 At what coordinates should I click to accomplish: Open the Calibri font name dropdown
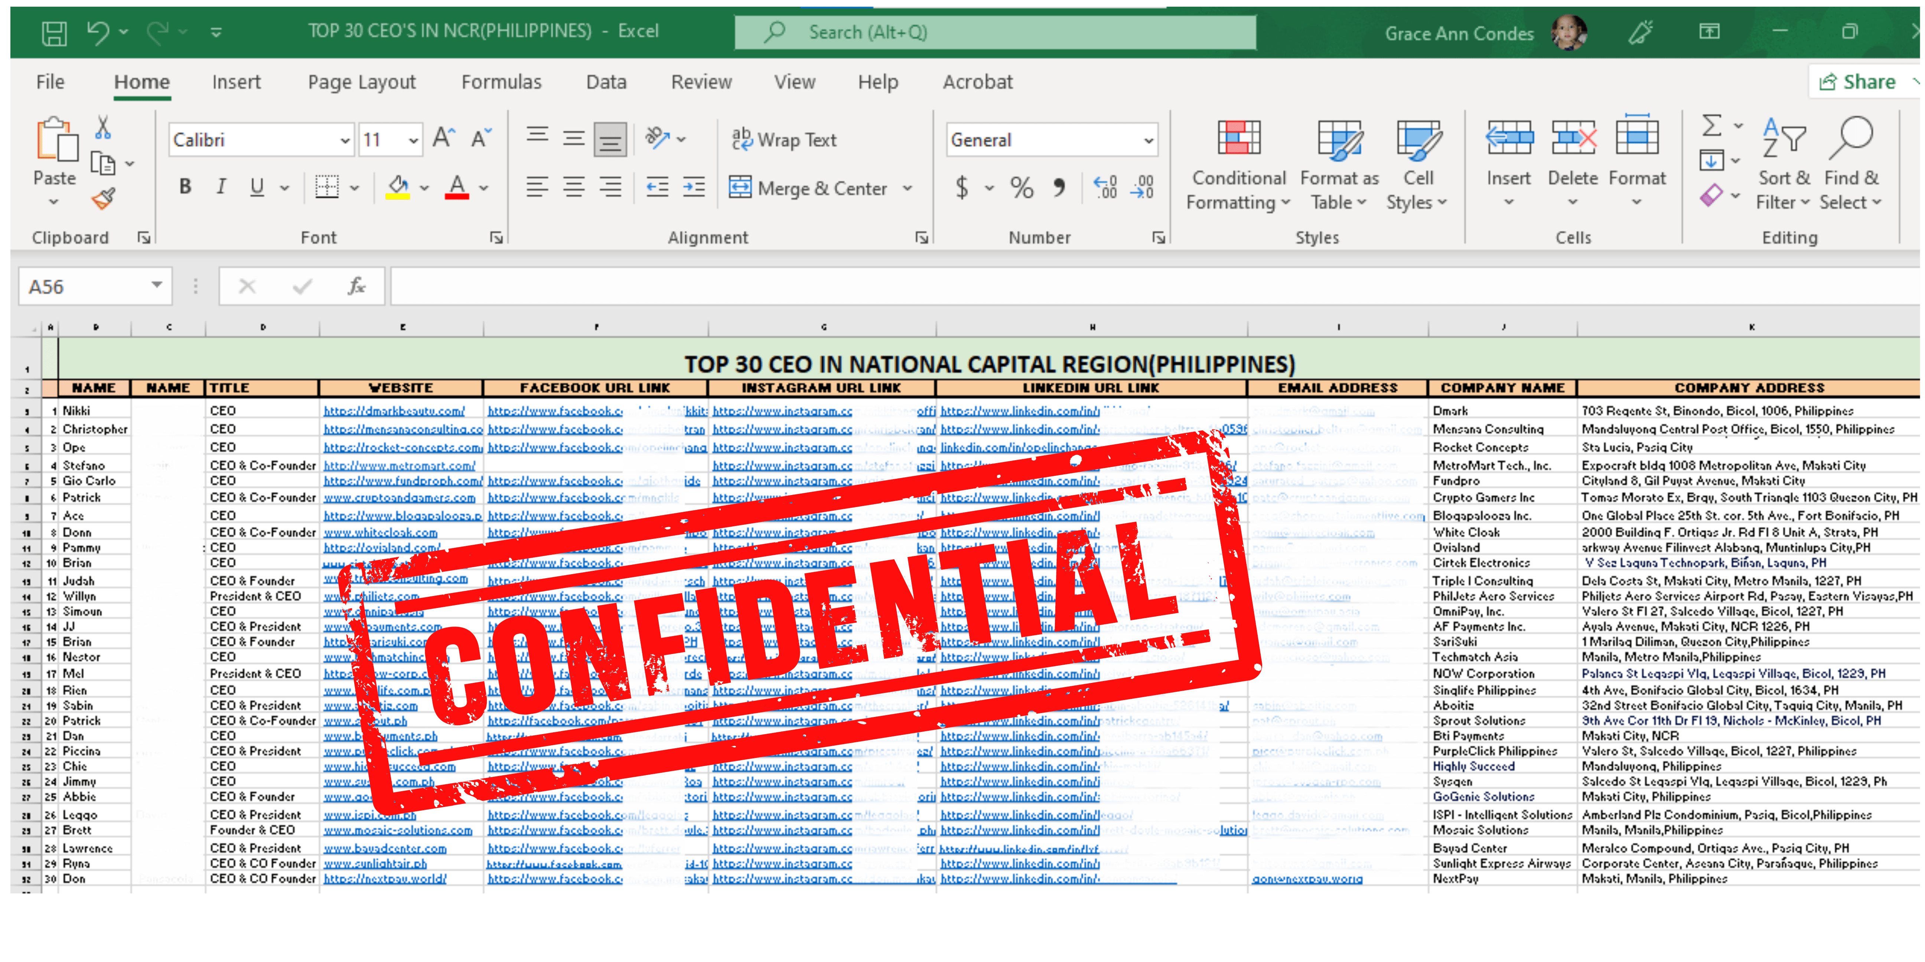click(x=345, y=140)
